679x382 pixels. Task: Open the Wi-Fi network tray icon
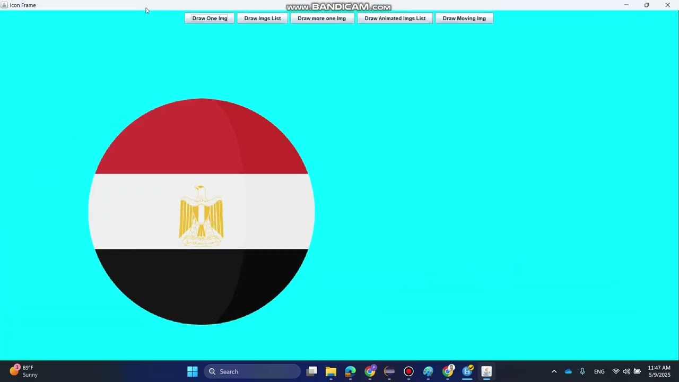[x=616, y=371]
